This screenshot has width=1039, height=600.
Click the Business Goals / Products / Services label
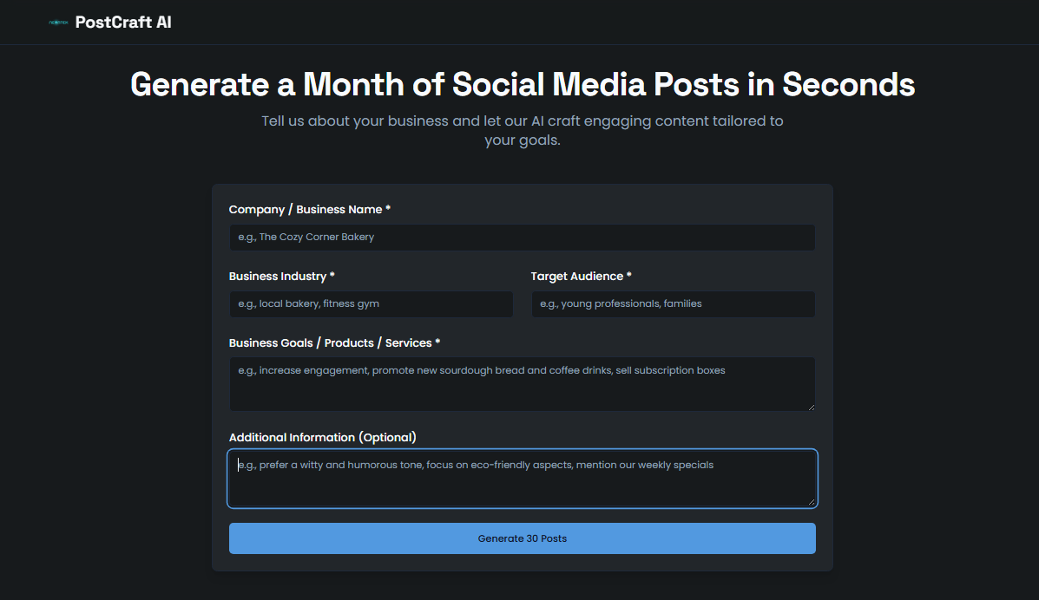[330, 343]
